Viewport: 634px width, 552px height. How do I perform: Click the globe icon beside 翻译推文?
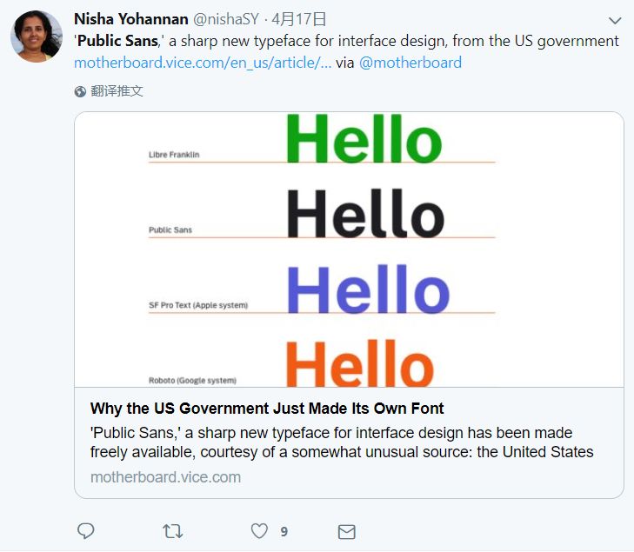(80, 91)
